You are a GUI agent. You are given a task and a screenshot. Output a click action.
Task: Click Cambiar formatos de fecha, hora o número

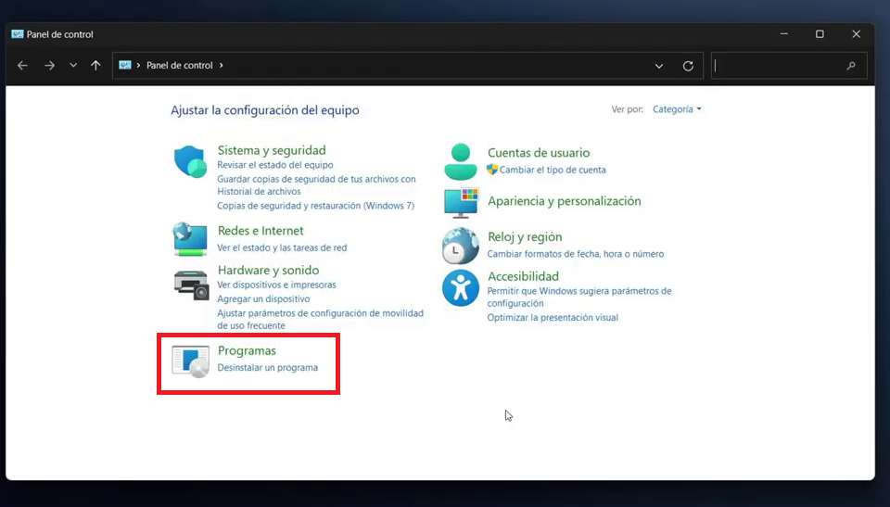point(576,254)
